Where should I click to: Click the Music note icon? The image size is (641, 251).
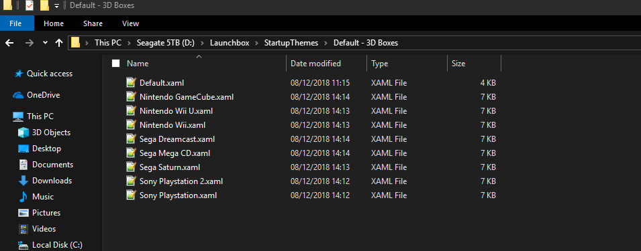23,197
